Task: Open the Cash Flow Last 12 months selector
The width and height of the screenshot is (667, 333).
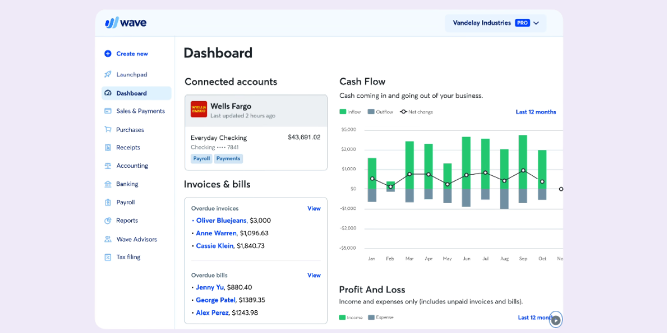Action: click(x=535, y=112)
